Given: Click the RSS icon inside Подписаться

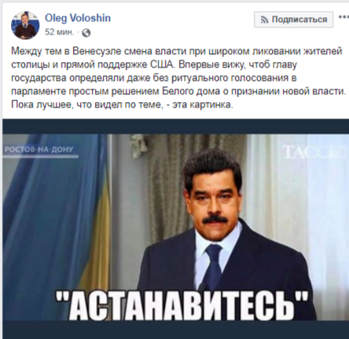Looking at the screenshot, I should [x=264, y=20].
